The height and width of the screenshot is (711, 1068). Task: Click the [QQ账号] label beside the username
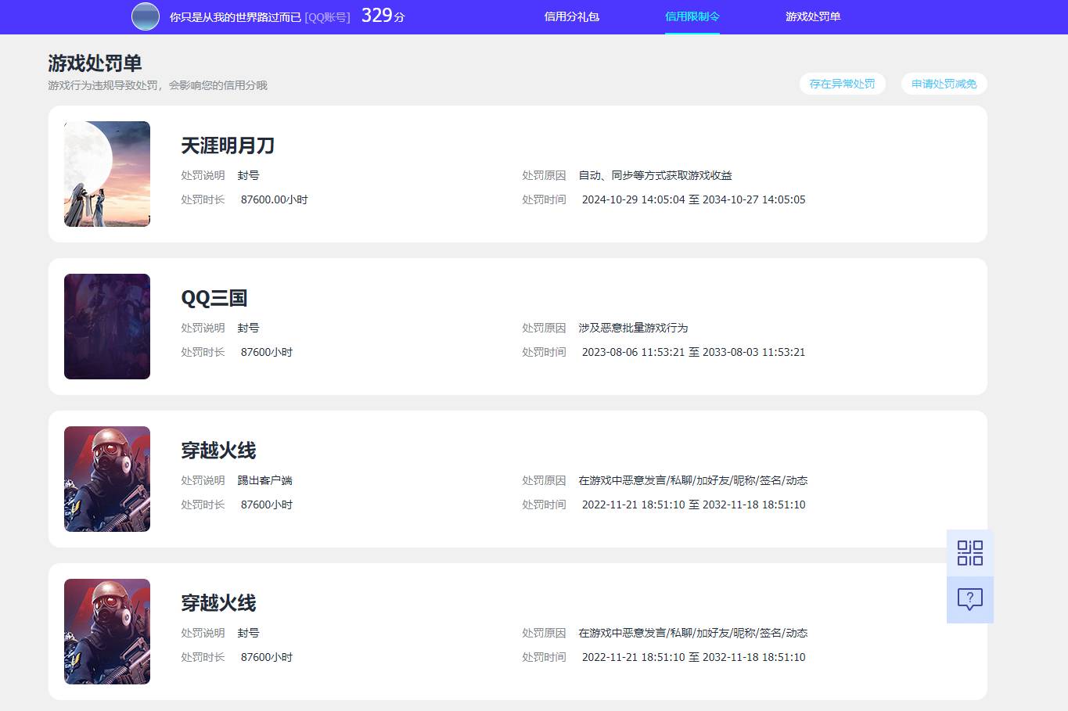pos(327,16)
